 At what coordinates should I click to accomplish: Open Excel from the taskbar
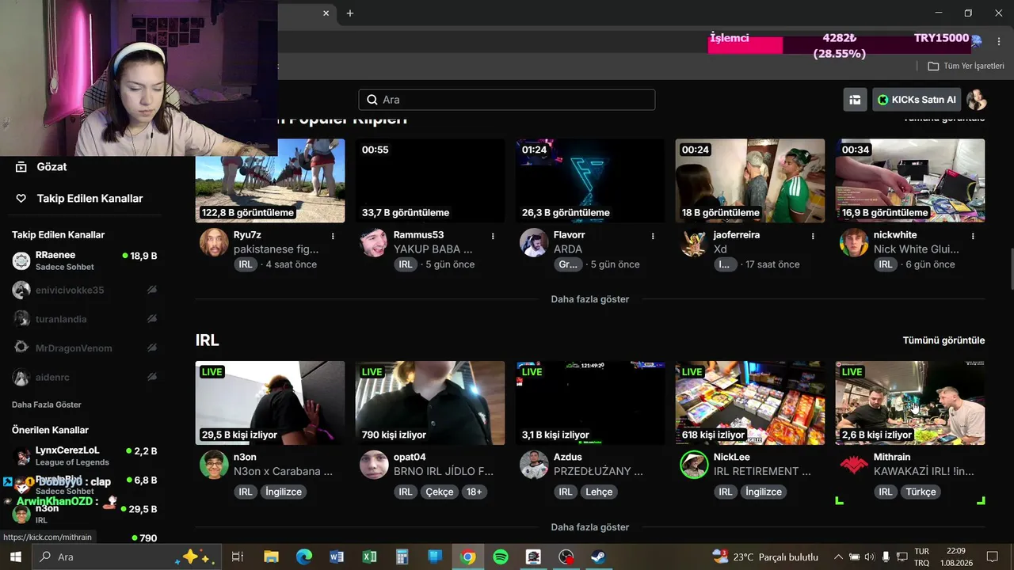point(369,557)
